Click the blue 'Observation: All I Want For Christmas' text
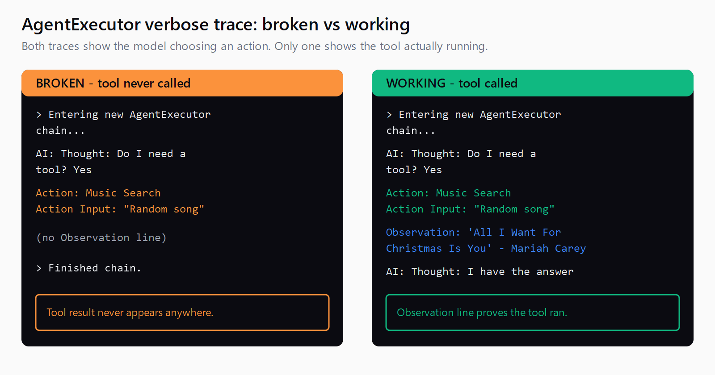The width and height of the screenshot is (715, 375). click(486, 240)
